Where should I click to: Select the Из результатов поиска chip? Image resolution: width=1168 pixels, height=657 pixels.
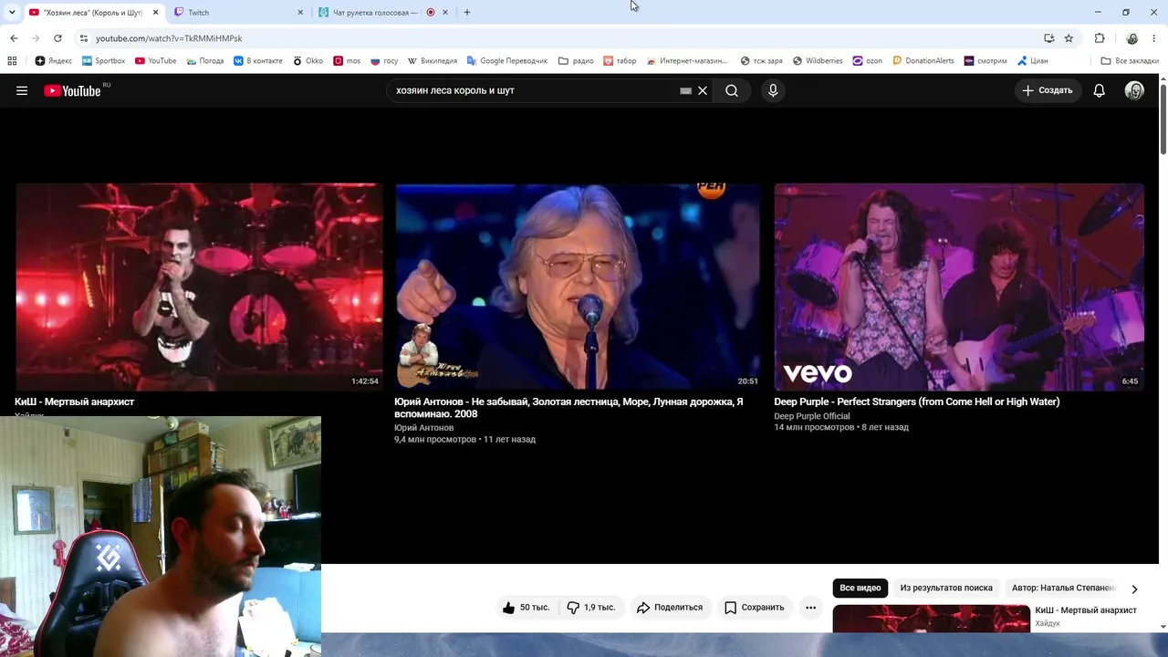point(946,588)
